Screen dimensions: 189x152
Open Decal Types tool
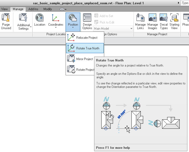164,21
